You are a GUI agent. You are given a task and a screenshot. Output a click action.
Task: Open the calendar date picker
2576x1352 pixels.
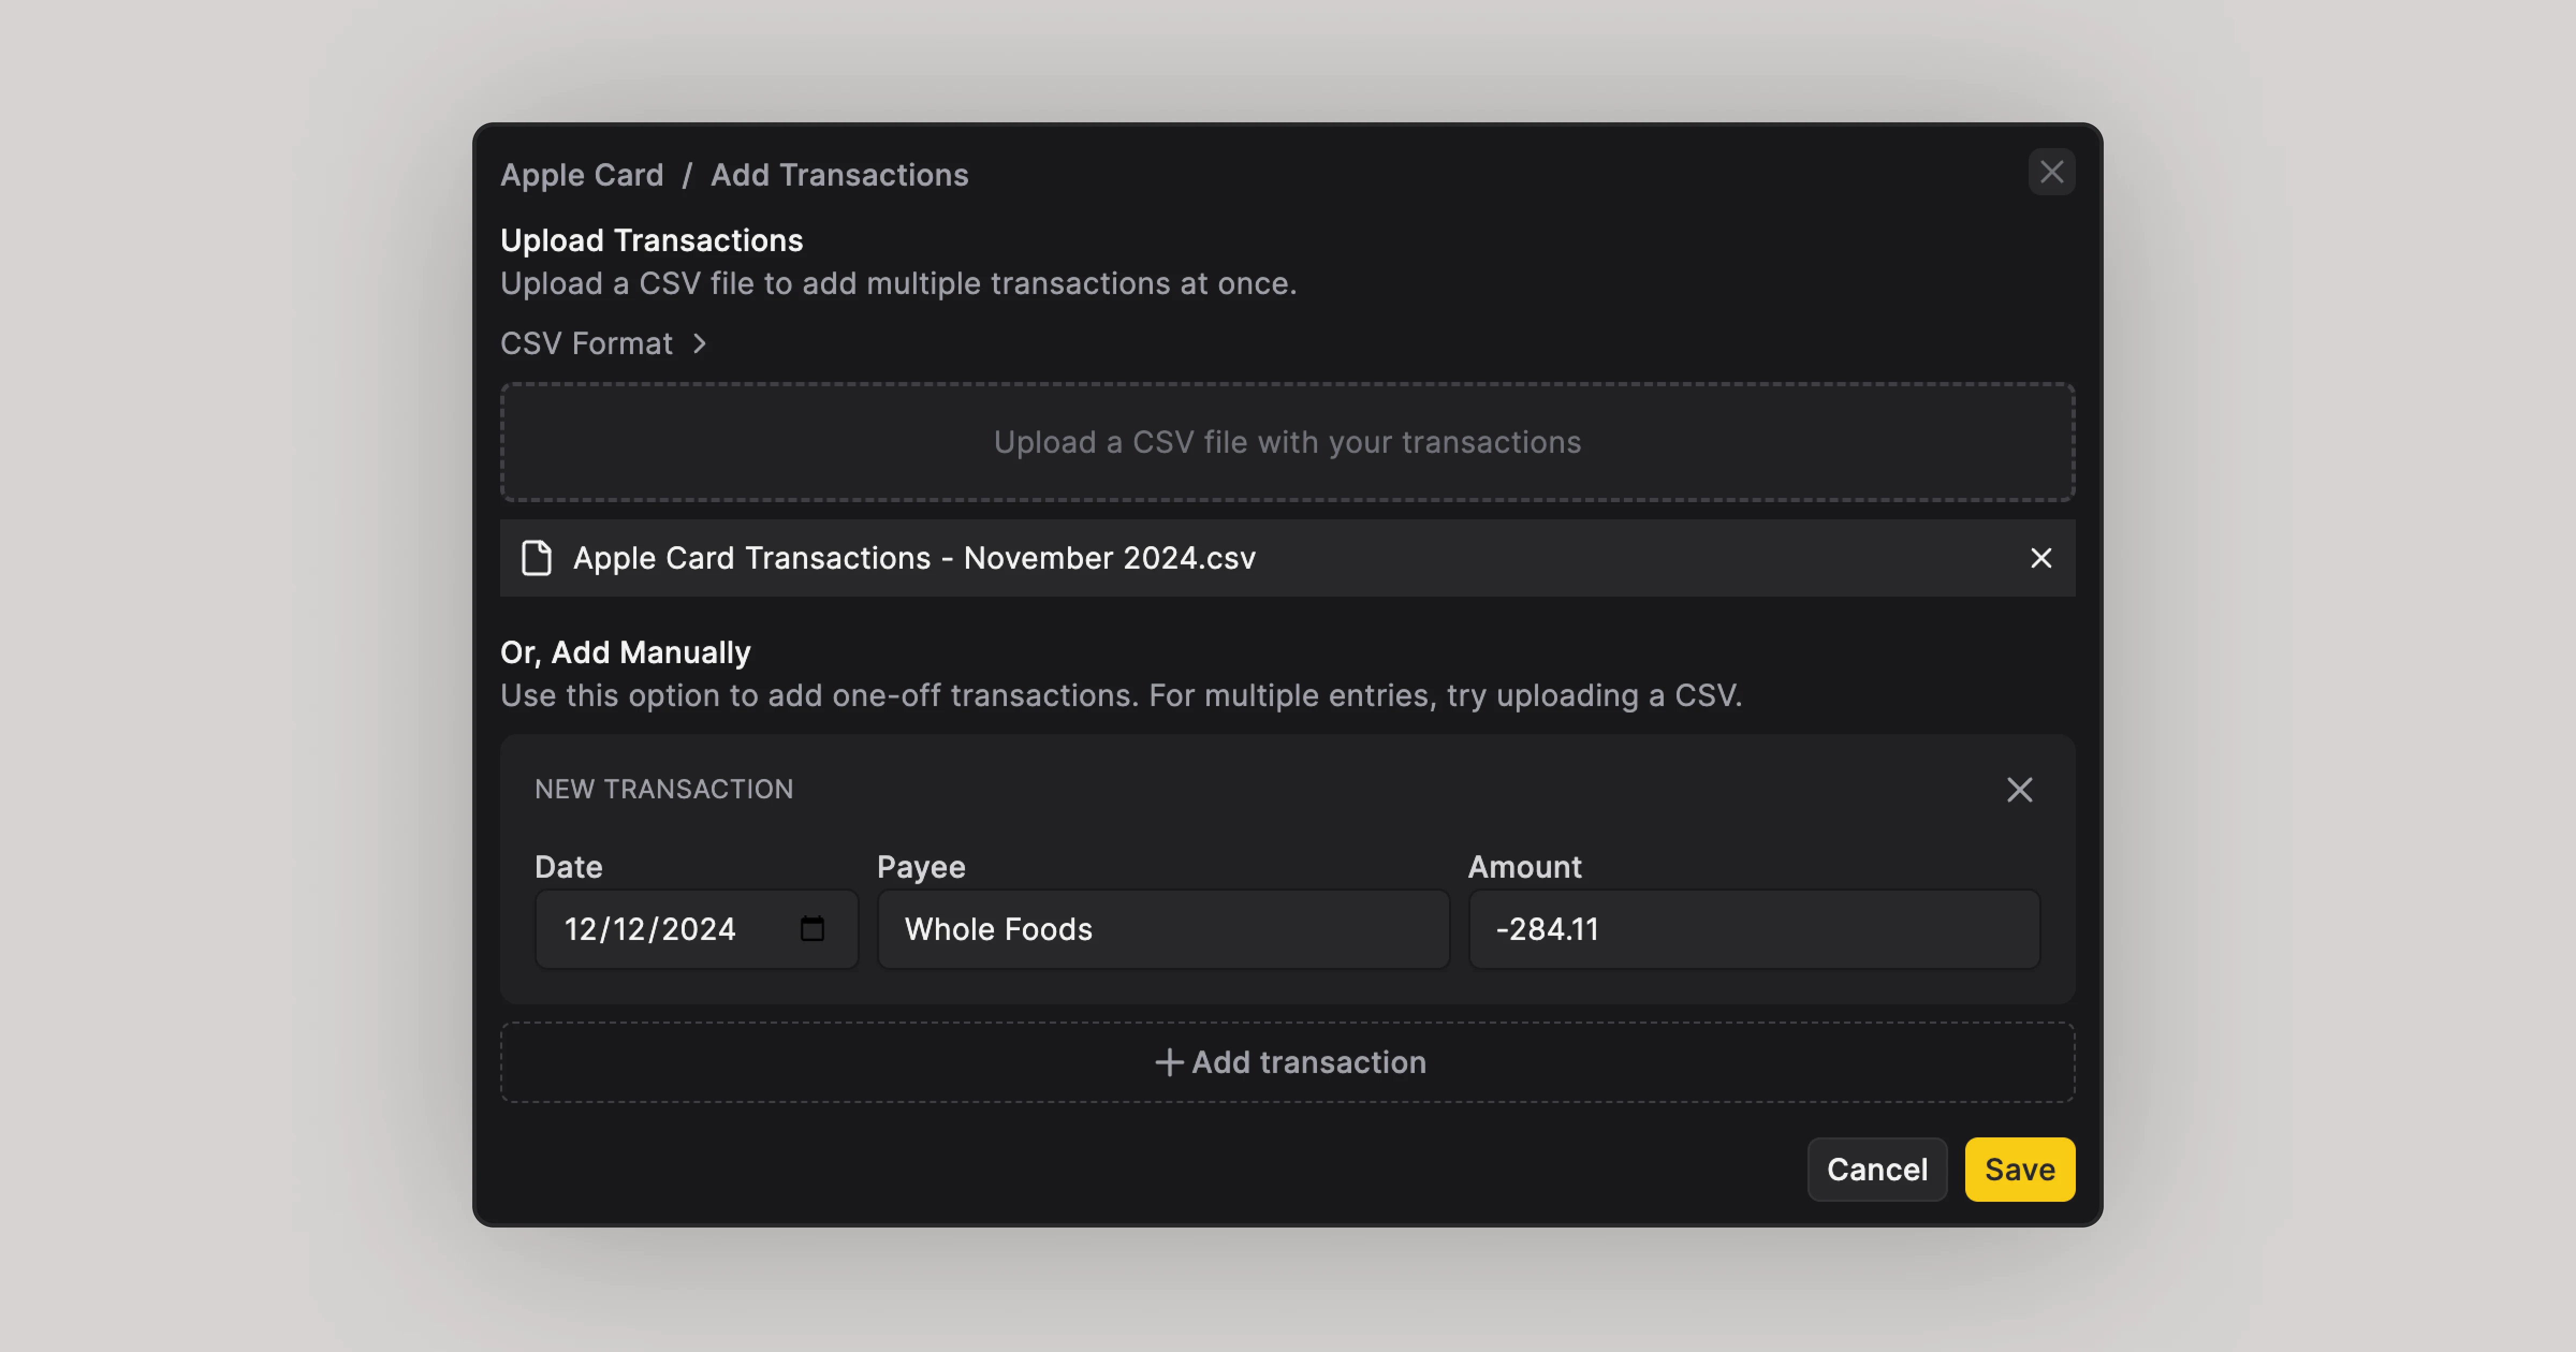pyautogui.click(x=812, y=929)
